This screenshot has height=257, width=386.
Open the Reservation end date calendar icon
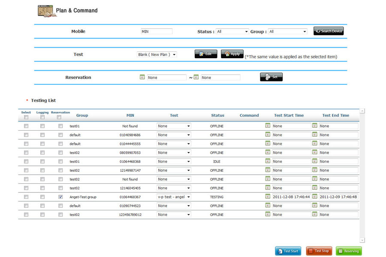click(x=196, y=78)
